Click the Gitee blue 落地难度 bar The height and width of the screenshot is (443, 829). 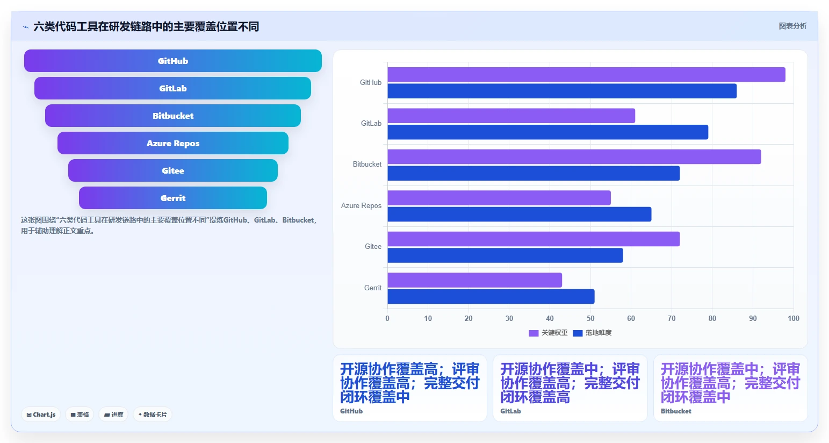[x=505, y=255]
